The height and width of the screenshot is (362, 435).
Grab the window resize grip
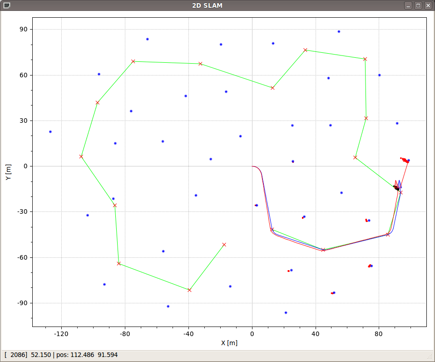pos(431,358)
